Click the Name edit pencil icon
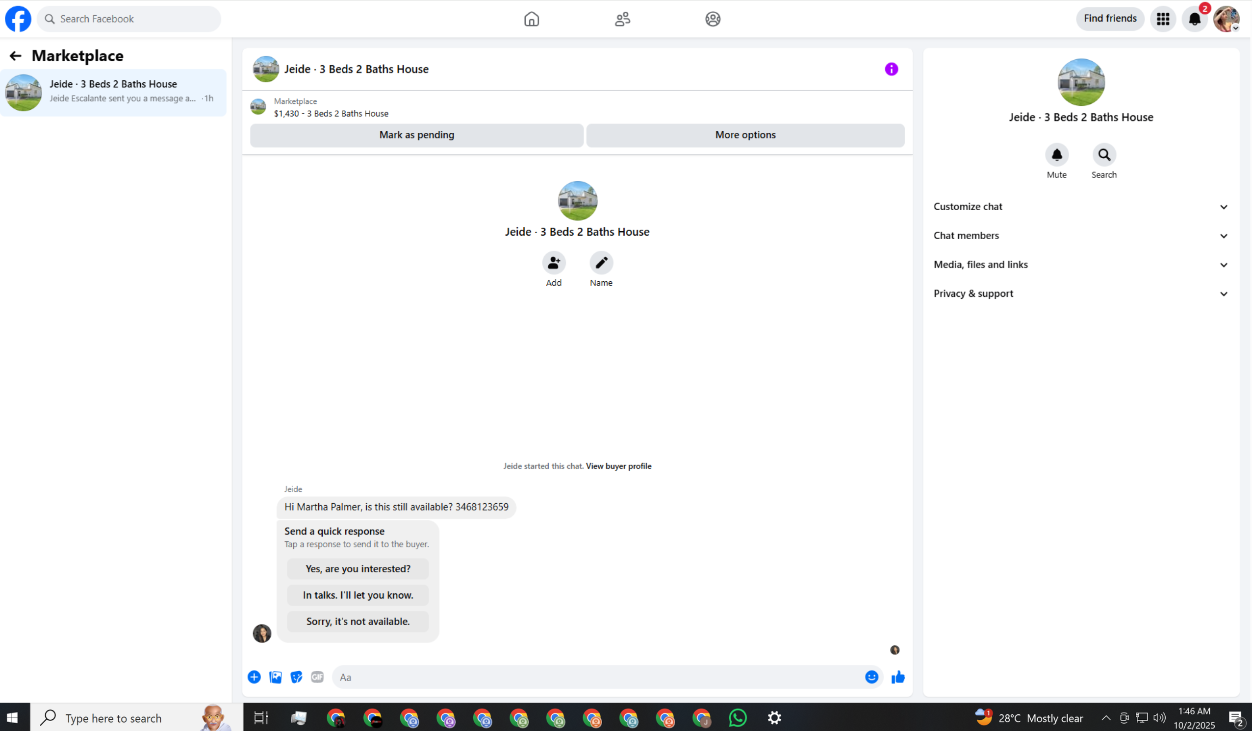Image resolution: width=1252 pixels, height=731 pixels. pos(601,263)
